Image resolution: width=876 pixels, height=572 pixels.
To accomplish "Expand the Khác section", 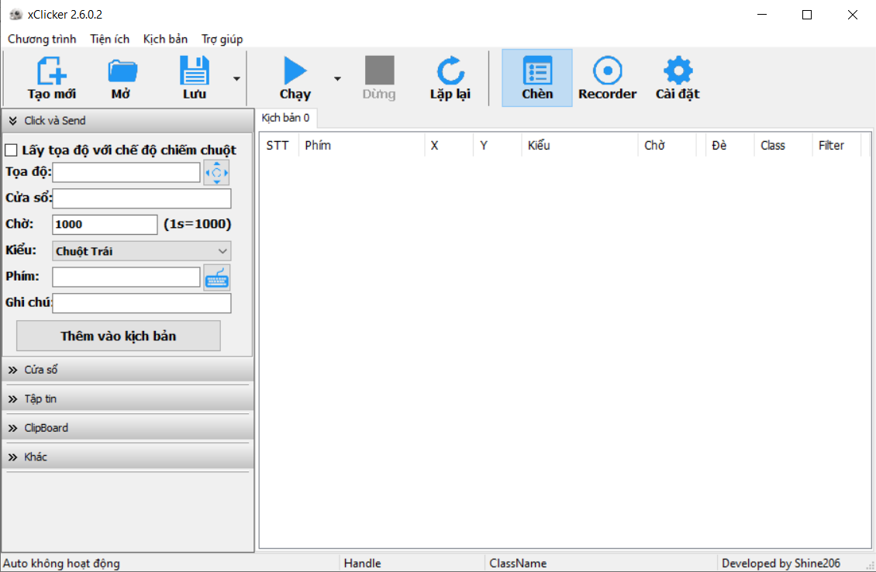I will tap(128, 457).
